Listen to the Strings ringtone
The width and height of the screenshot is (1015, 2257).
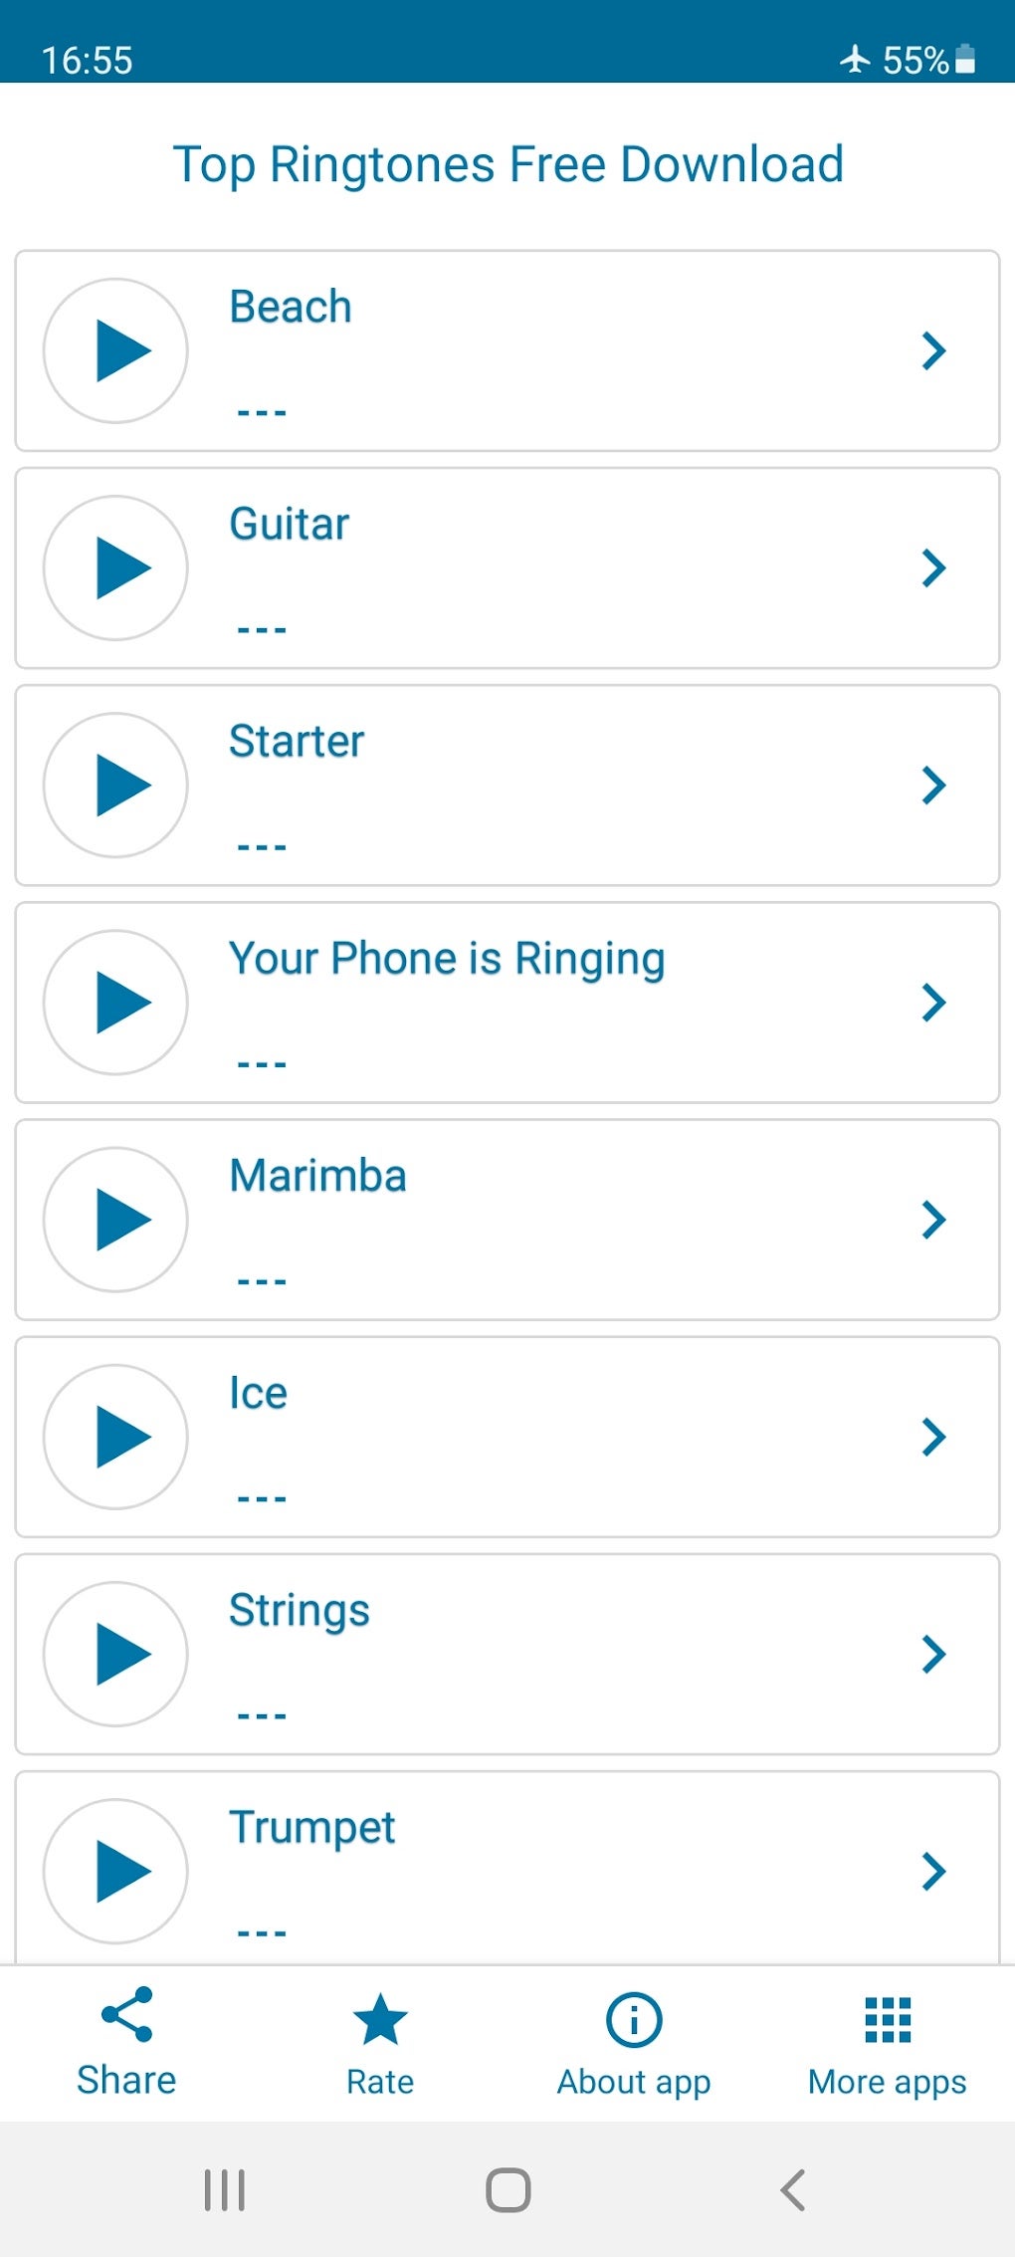point(116,1653)
